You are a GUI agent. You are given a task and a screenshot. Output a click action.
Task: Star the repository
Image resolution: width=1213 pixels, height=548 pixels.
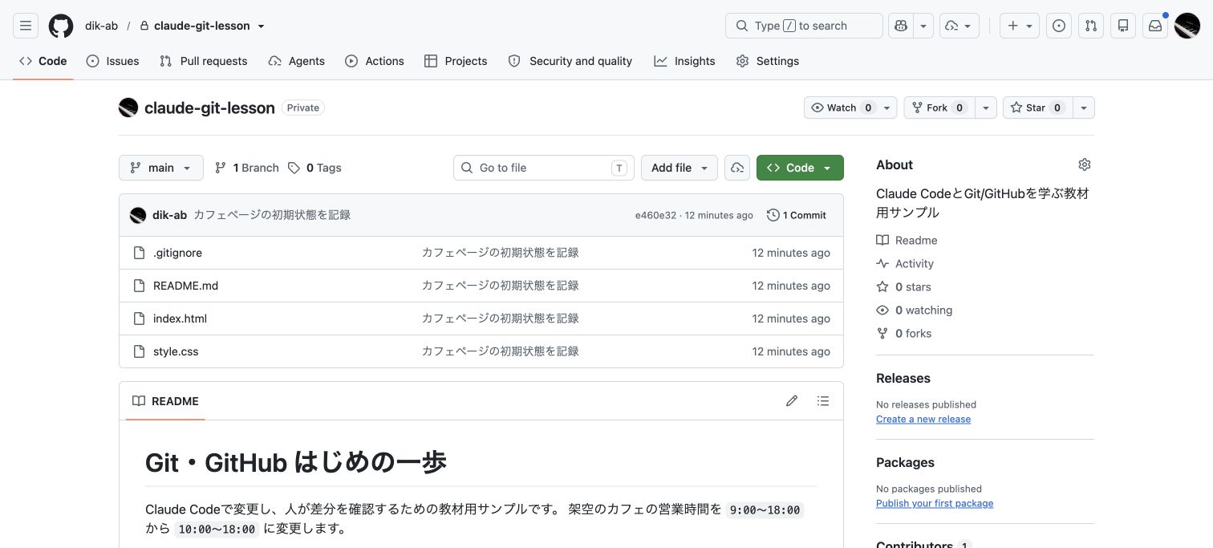click(x=1036, y=108)
